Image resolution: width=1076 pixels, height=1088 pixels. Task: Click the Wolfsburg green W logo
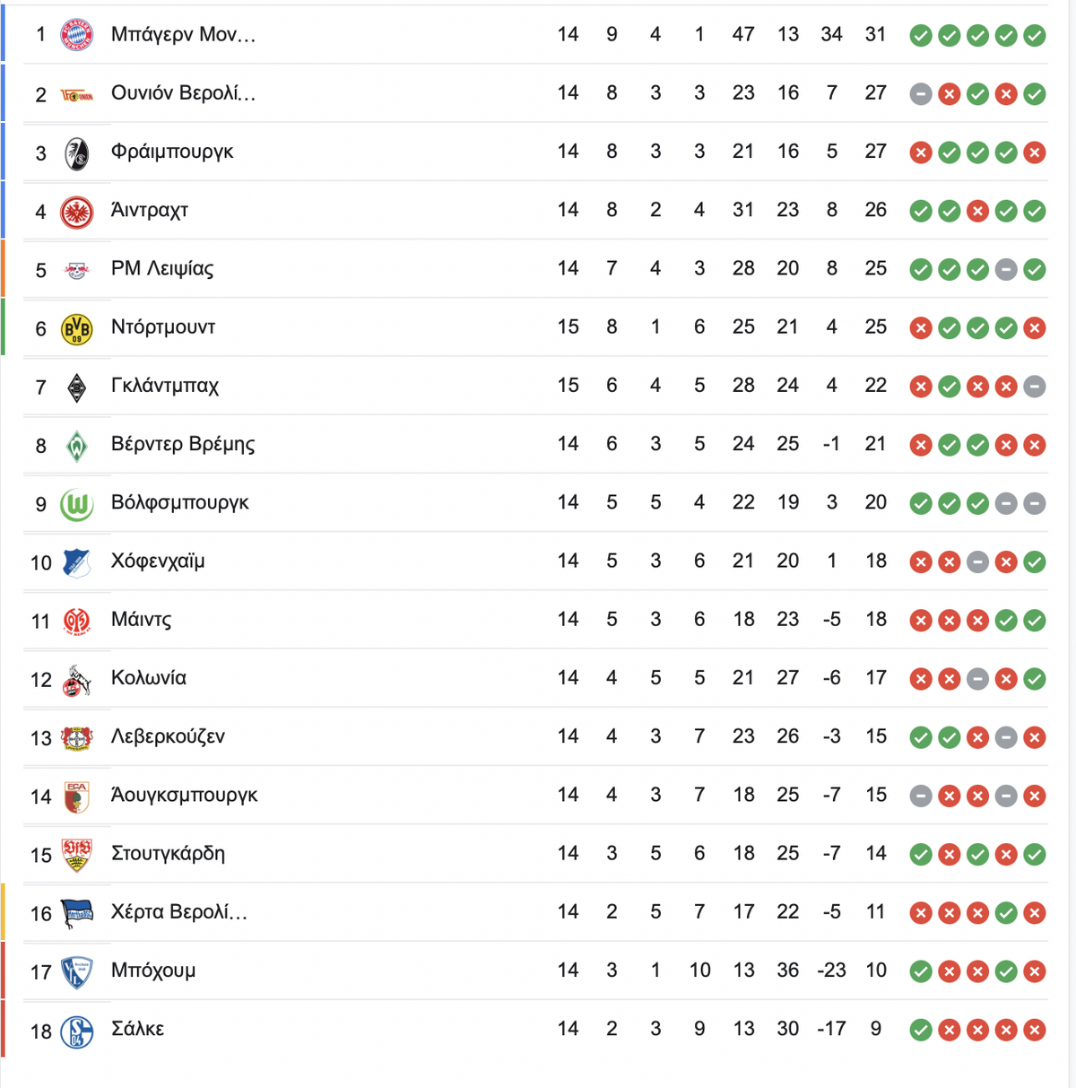[76, 505]
